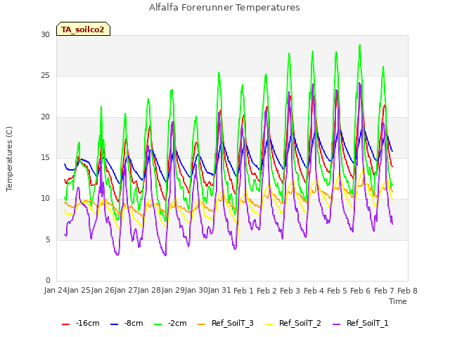Click the Feb 4 x-axis label
This screenshot has height=337, width=450.
pyautogui.click(x=314, y=291)
